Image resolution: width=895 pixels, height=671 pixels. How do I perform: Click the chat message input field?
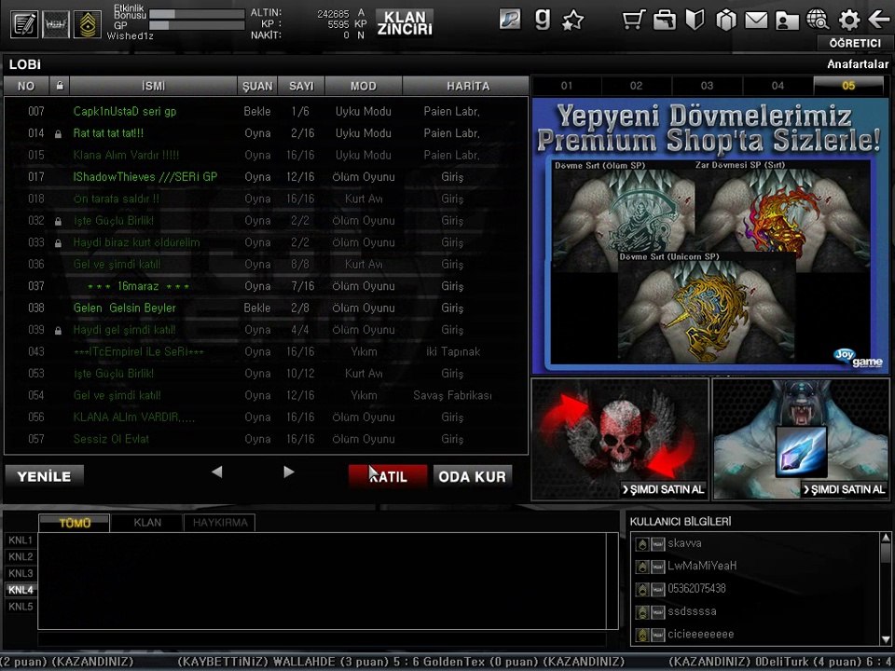tap(323, 639)
